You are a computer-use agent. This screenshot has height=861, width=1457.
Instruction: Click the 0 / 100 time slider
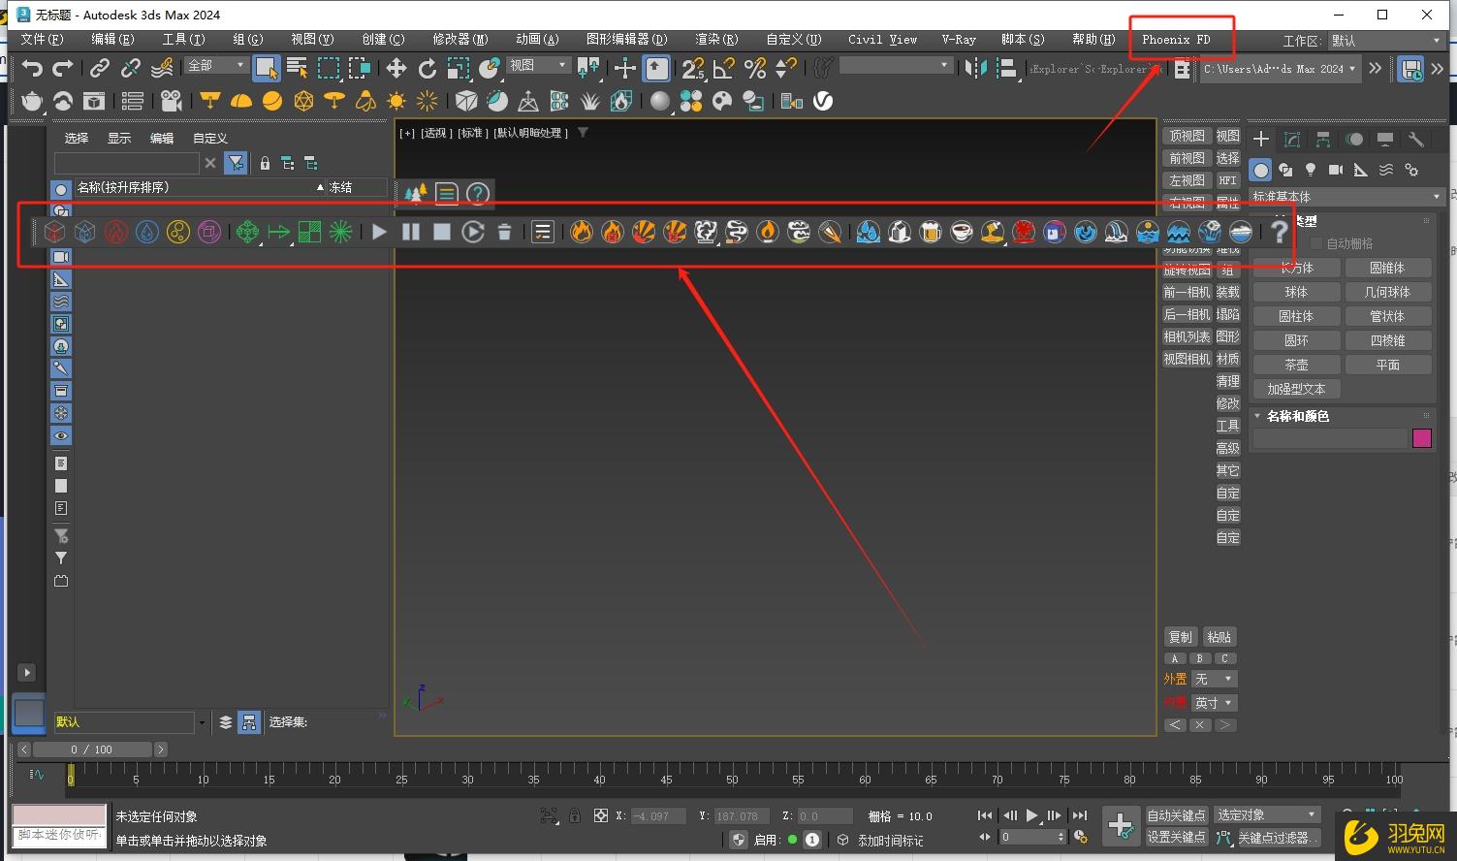[x=92, y=749]
